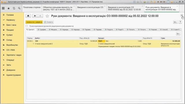Expand the Ще menu beside help button
Viewport: 185px width, 104px height.
175,22
